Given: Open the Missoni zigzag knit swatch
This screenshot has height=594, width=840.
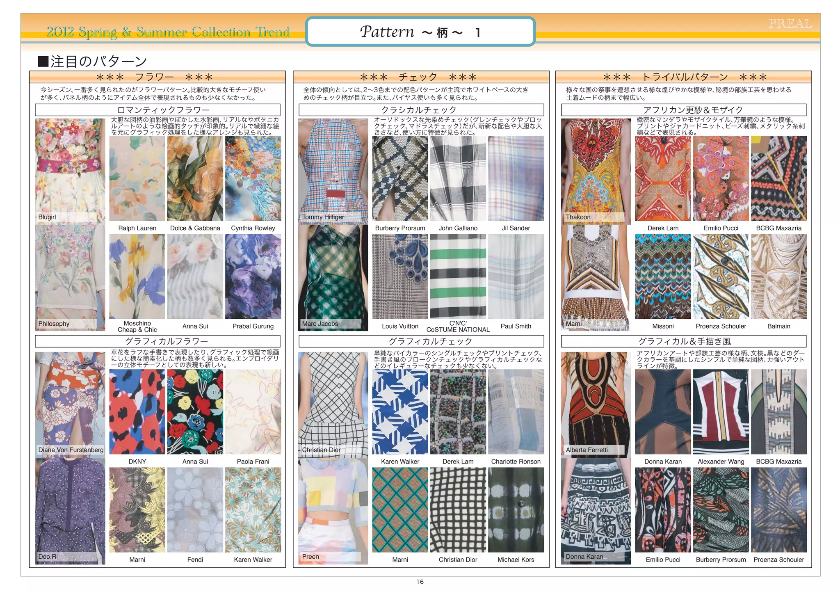Looking at the screenshot, I should pos(663,276).
